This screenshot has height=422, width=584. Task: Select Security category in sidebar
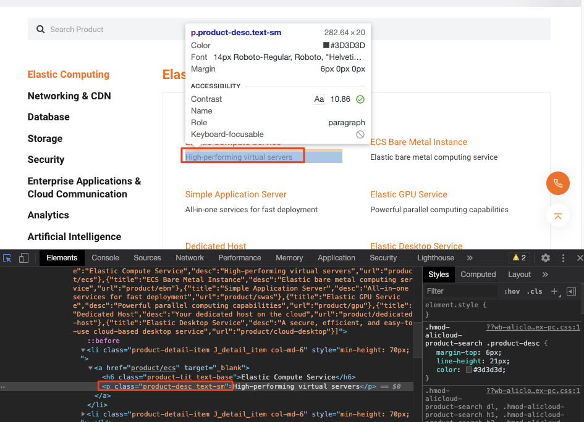46,160
